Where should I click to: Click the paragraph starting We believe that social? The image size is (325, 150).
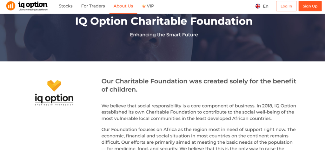coord(199,112)
